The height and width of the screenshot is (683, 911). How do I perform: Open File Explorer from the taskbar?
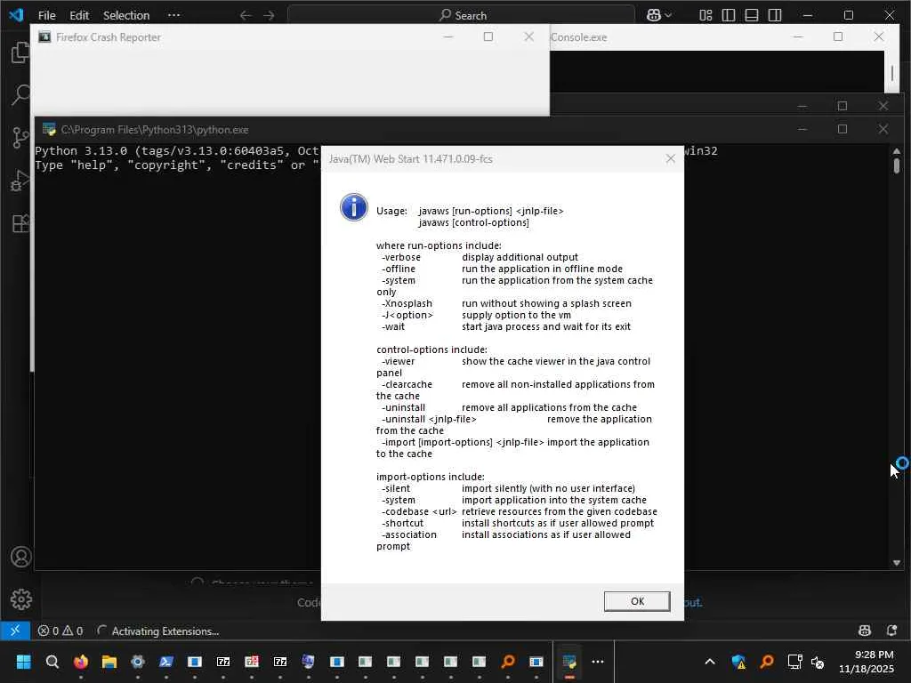(x=109, y=662)
